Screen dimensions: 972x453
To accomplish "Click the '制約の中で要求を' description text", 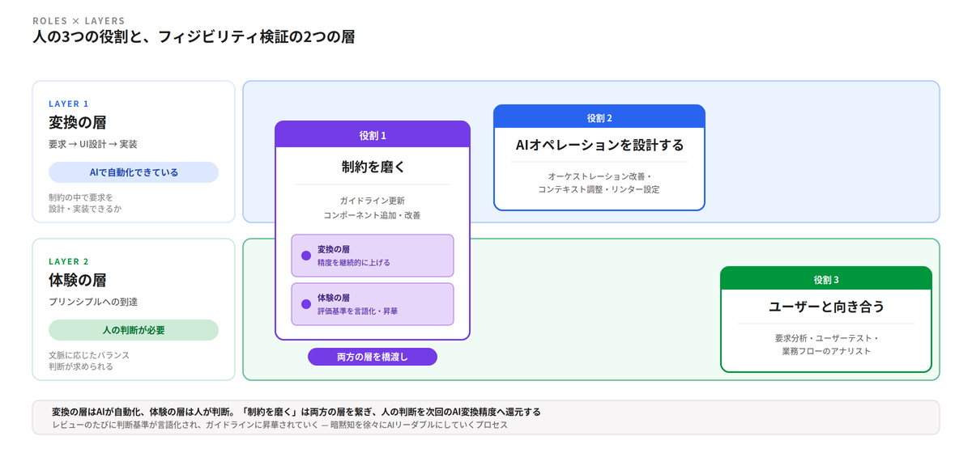I will pos(81,197).
